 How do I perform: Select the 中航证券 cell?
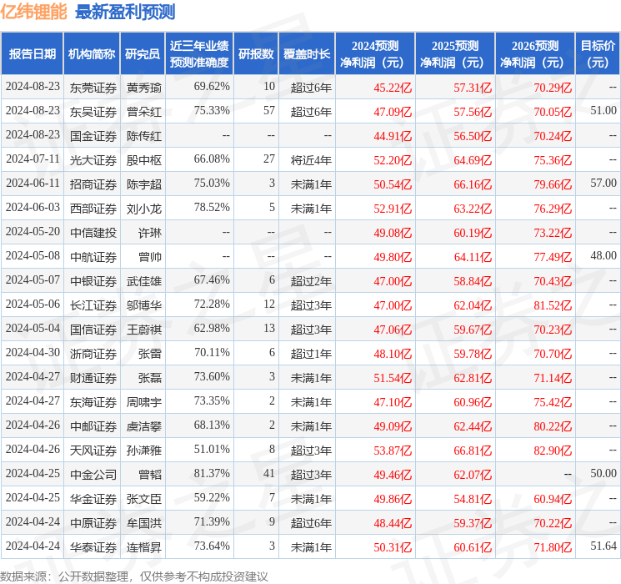(93, 257)
